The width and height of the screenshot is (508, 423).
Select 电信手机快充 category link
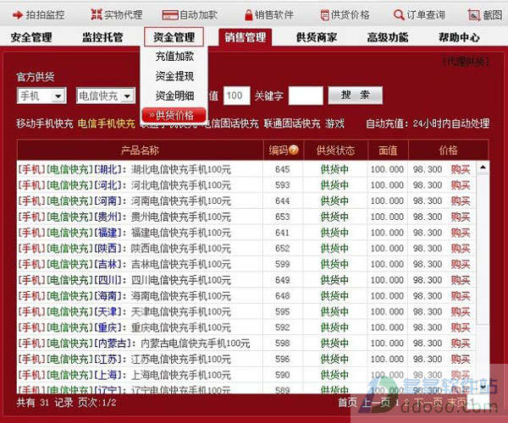[x=107, y=124]
